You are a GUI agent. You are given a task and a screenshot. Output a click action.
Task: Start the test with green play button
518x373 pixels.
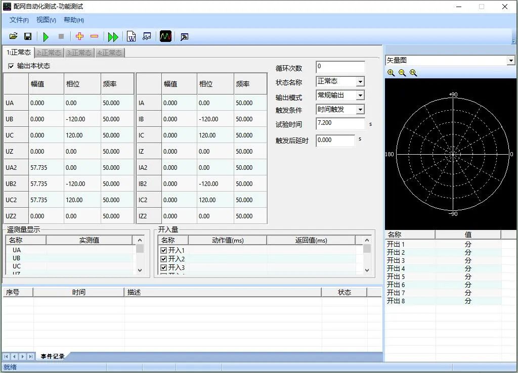coord(46,36)
